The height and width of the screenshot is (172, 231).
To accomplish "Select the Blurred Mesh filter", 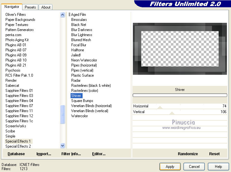I will pos(81,40).
